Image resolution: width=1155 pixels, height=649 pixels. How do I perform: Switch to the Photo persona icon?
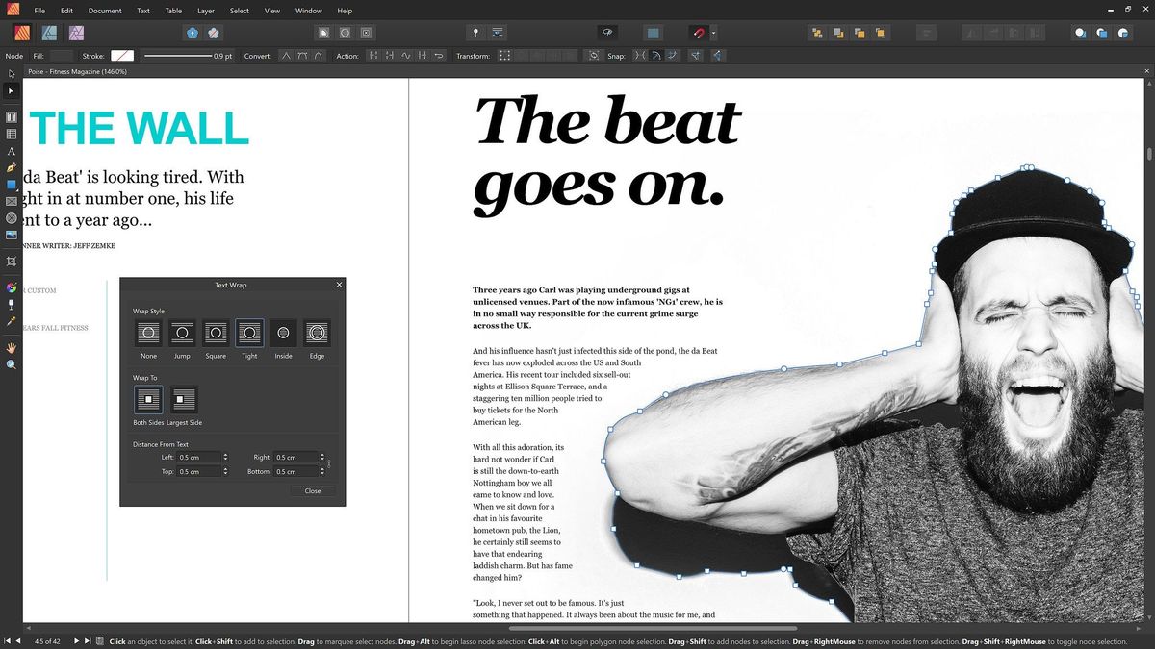(x=76, y=32)
